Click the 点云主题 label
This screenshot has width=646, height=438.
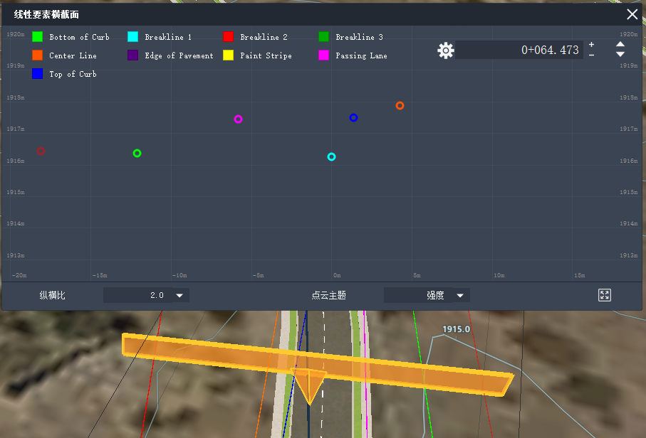pyautogui.click(x=329, y=295)
